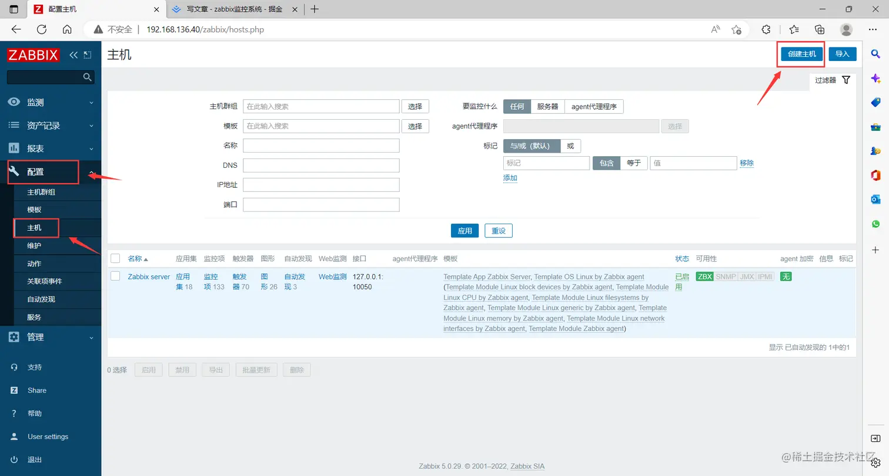The image size is (889, 476).
Task: Open WhatsApp in Edge sidebar
Action: point(875,224)
